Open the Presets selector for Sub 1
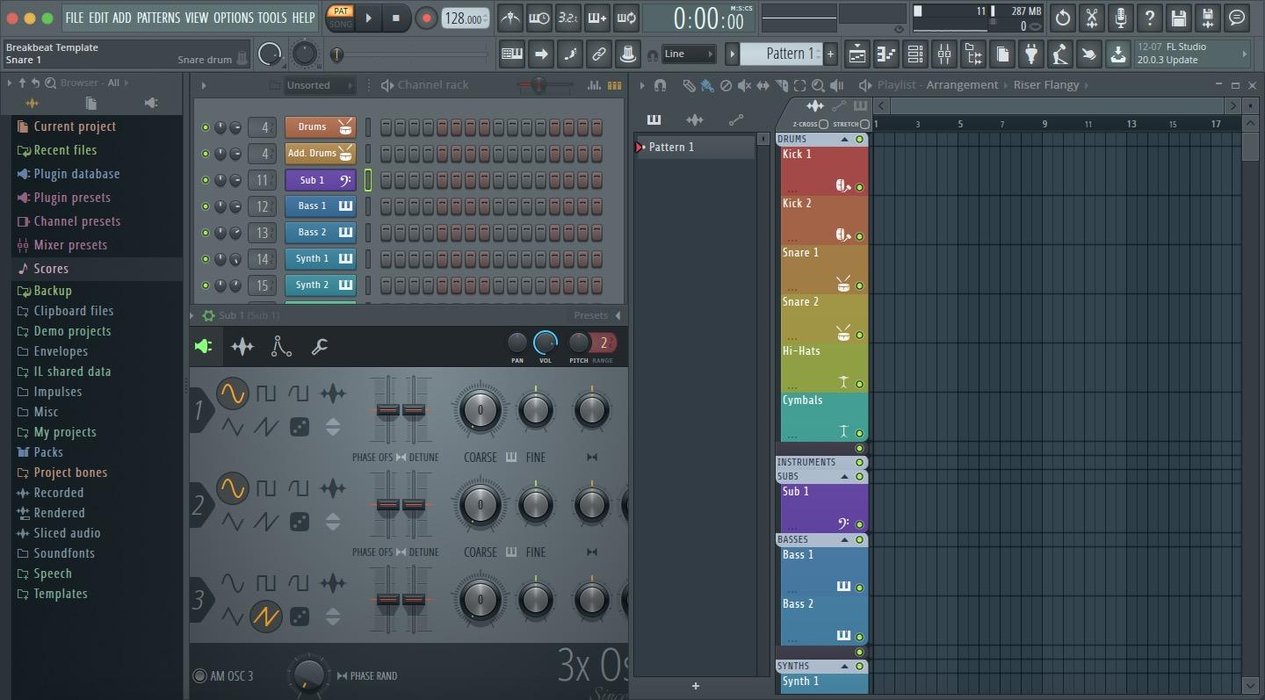Viewport: 1265px width, 700px height. pyautogui.click(x=597, y=315)
